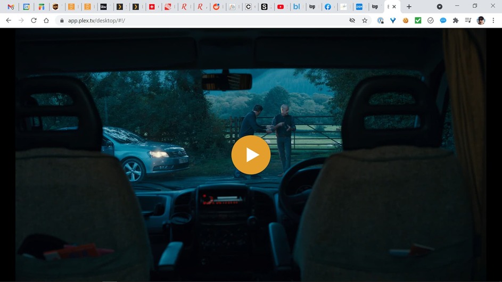The height and width of the screenshot is (282, 502).
Task: Open the Google Calendar tab
Action: [x=26, y=7]
